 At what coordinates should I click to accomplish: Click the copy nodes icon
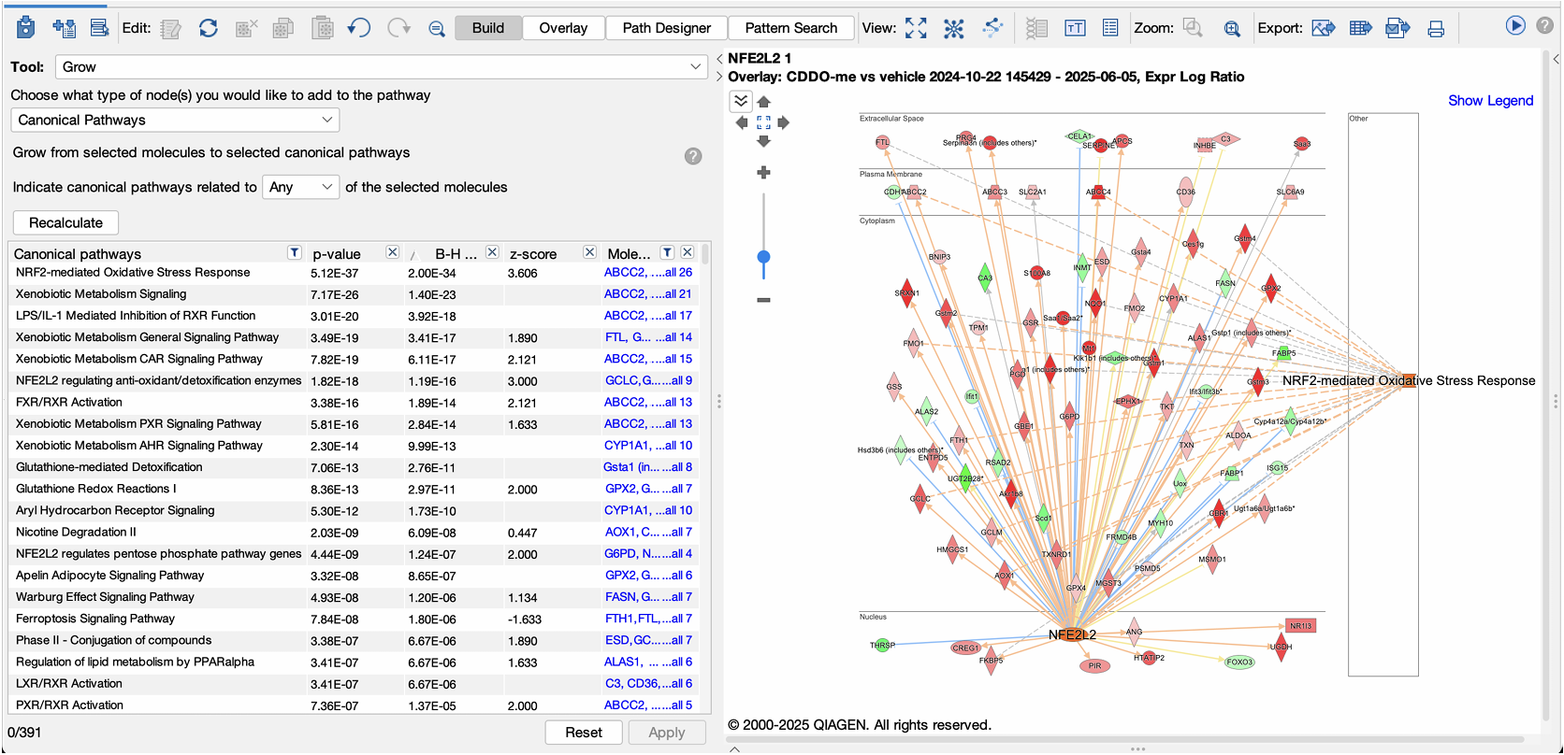pos(283,29)
